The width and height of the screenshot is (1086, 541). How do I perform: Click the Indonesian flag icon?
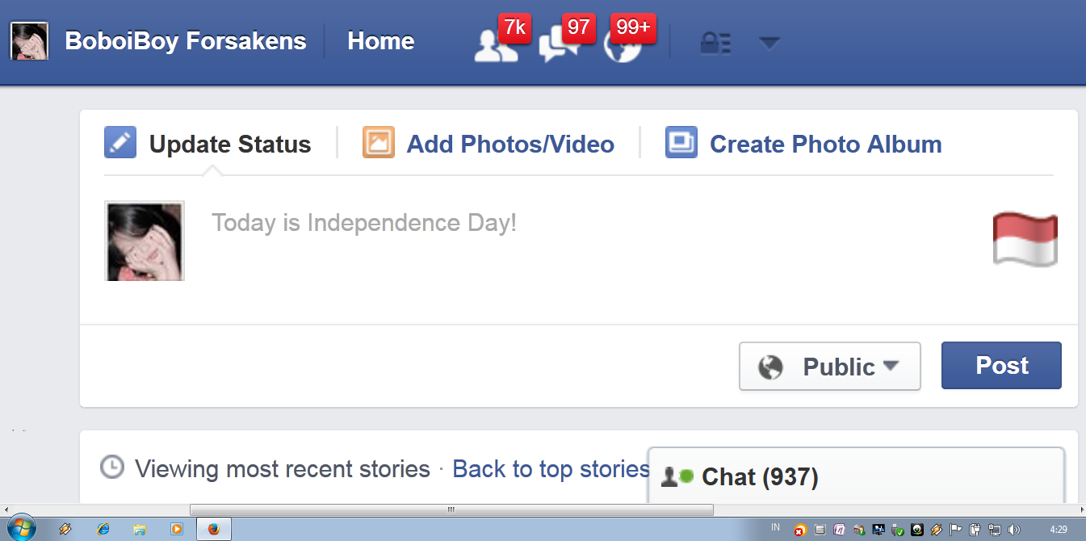pos(1025,240)
